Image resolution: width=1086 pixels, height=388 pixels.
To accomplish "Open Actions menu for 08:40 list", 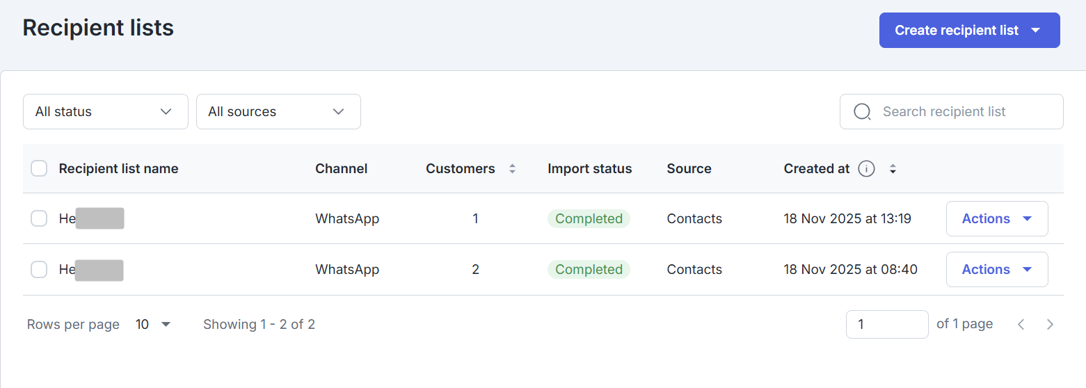I will (x=997, y=269).
